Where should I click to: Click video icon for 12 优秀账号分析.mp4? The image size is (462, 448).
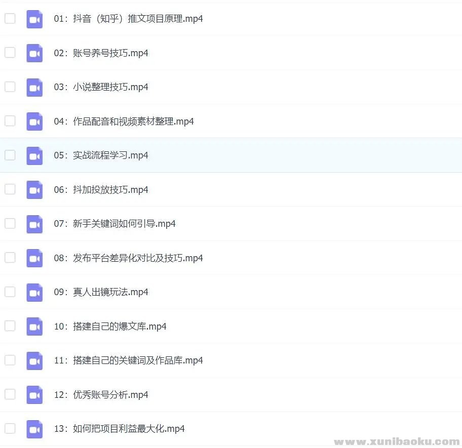pyautogui.click(x=34, y=395)
